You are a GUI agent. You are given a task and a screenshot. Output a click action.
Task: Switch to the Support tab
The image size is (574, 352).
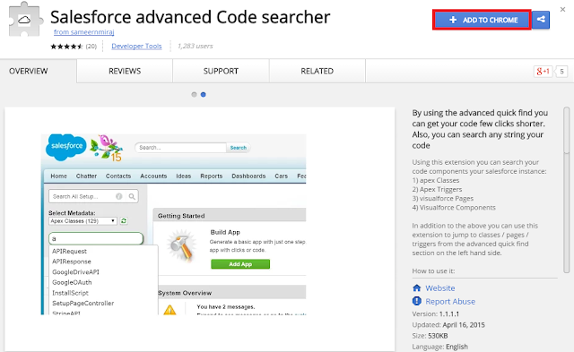221,71
